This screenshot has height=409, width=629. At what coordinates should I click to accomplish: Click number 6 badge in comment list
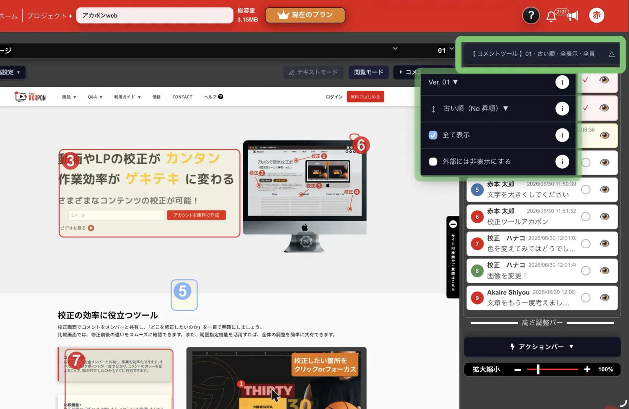tap(477, 217)
